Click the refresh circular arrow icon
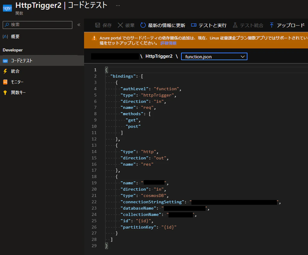This screenshot has height=255, width=308. pos(143,25)
